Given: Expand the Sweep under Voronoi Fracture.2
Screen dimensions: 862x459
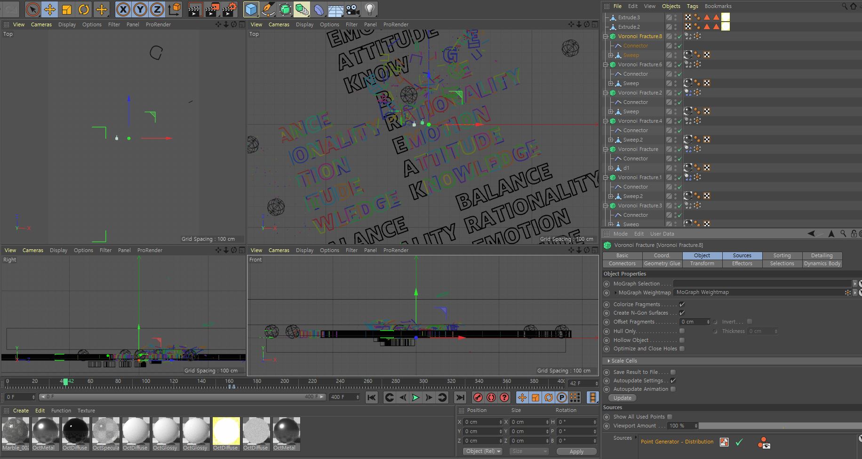Looking at the screenshot, I should tap(611, 111).
